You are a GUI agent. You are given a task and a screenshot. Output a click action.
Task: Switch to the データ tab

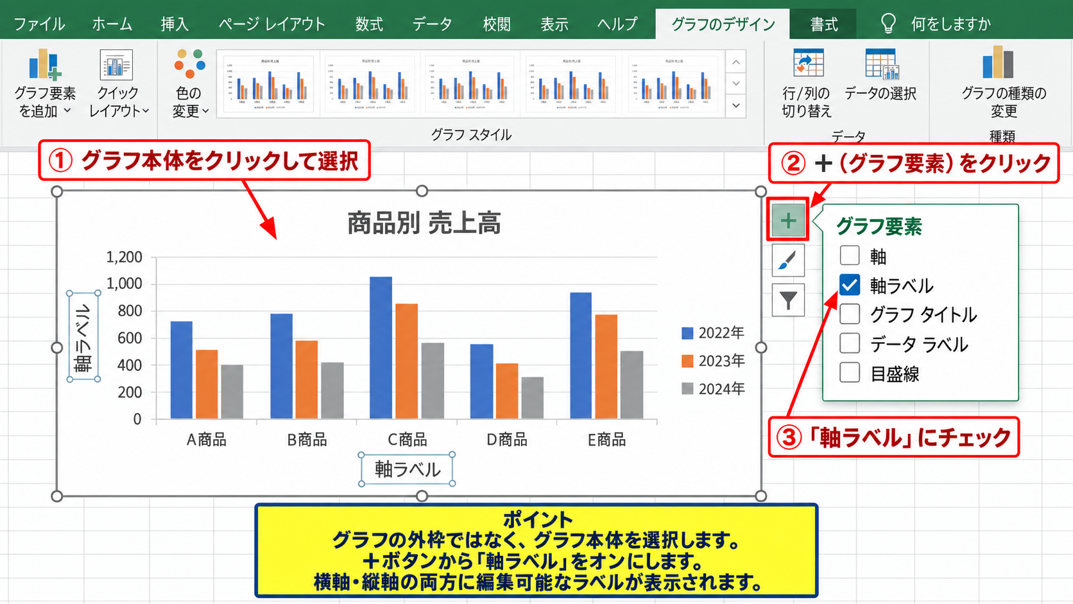(432, 24)
